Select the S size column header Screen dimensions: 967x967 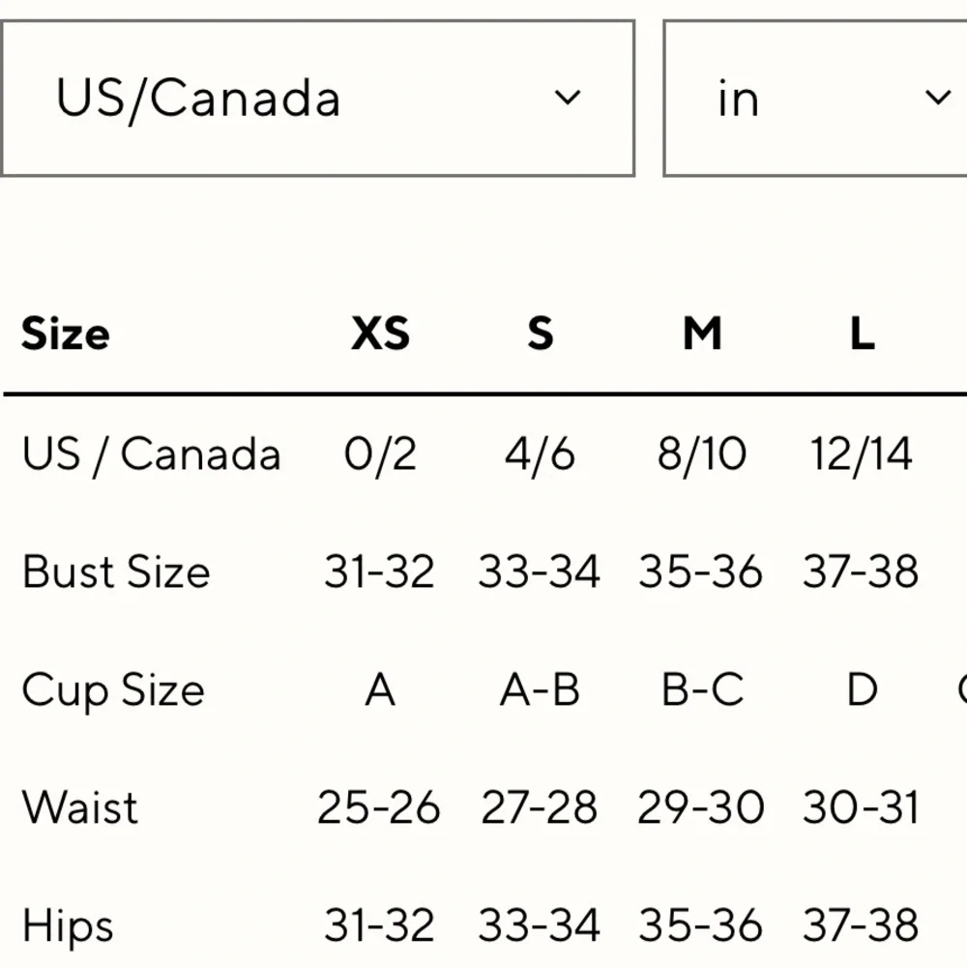click(541, 334)
